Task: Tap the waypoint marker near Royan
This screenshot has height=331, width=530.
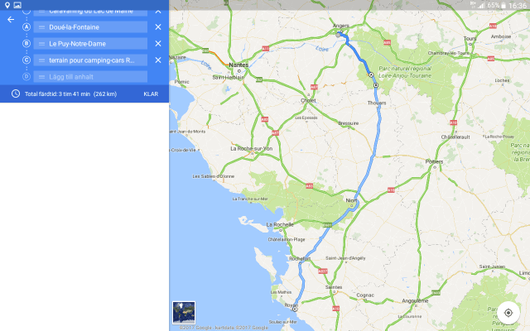Action: click(294, 309)
